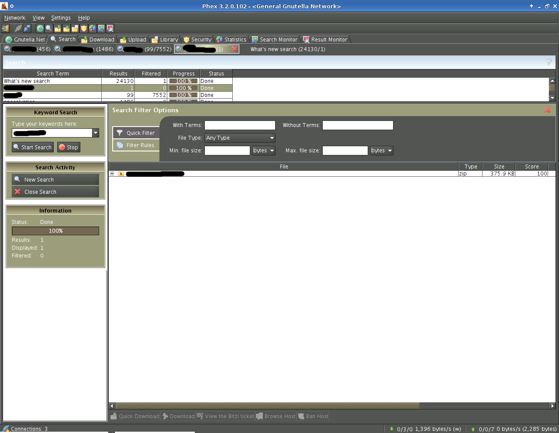The width and height of the screenshot is (559, 433).
Task: Select the What's new search (24130/1) tab
Action: coord(288,49)
